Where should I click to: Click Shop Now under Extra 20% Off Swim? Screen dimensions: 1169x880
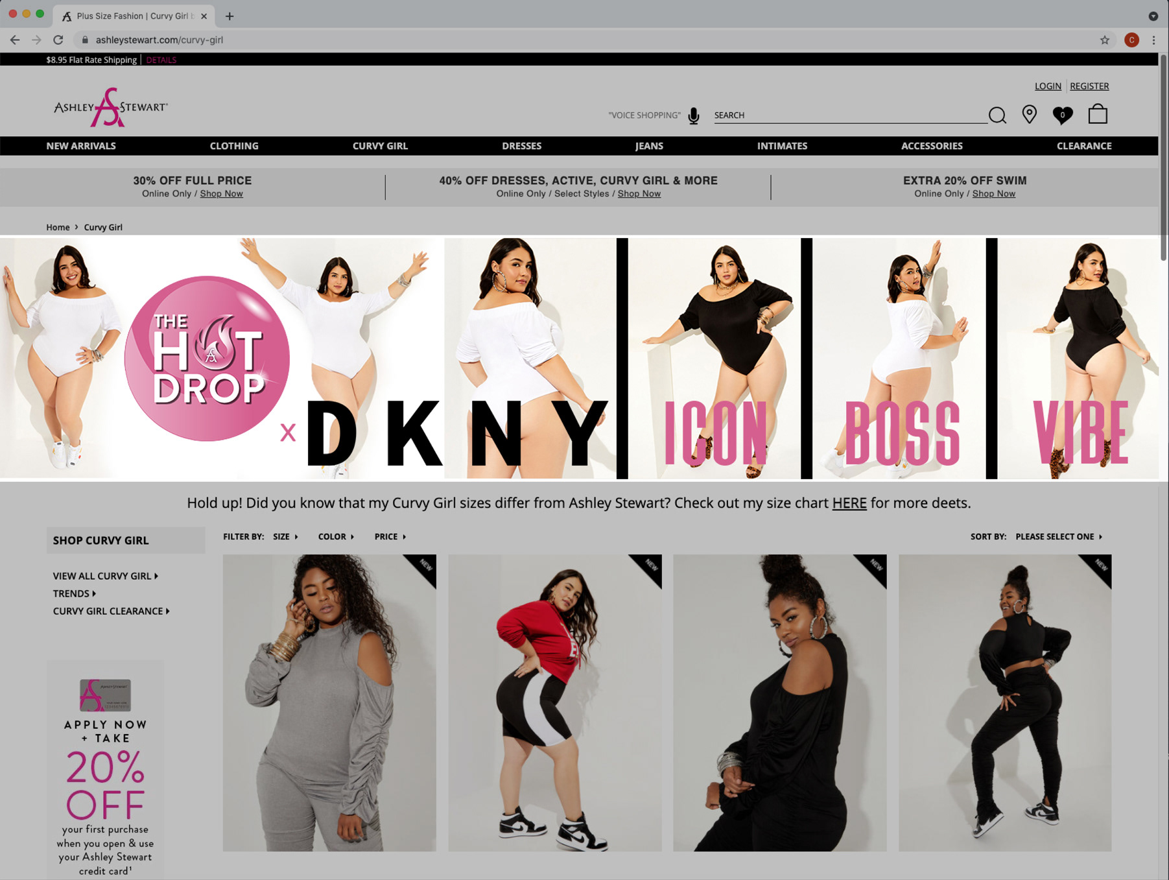pyautogui.click(x=993, y=194)
